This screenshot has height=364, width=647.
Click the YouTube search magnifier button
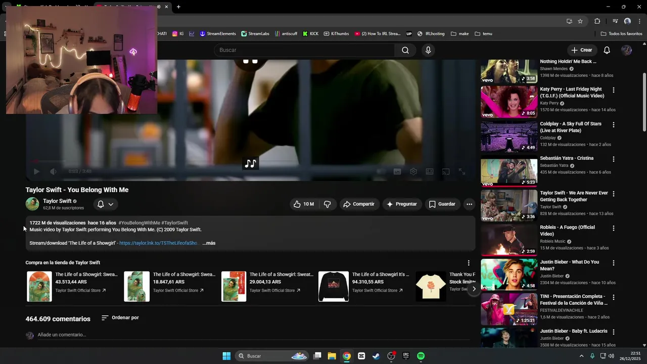(405, 50)
